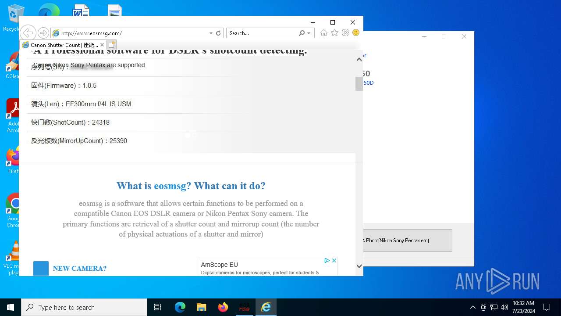The height and width of the screenshot is (316, 561).
Task: Open the clock showing 10:32 AM
Action: tap(523, 307)
